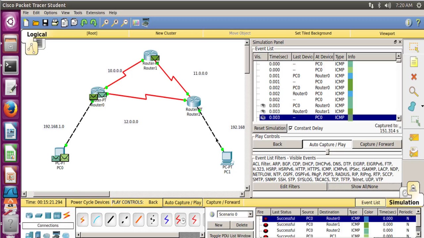Save the network with the floppy icon
Screen dimensions: 424x238
pyautogui.click(x=45, y=23)
